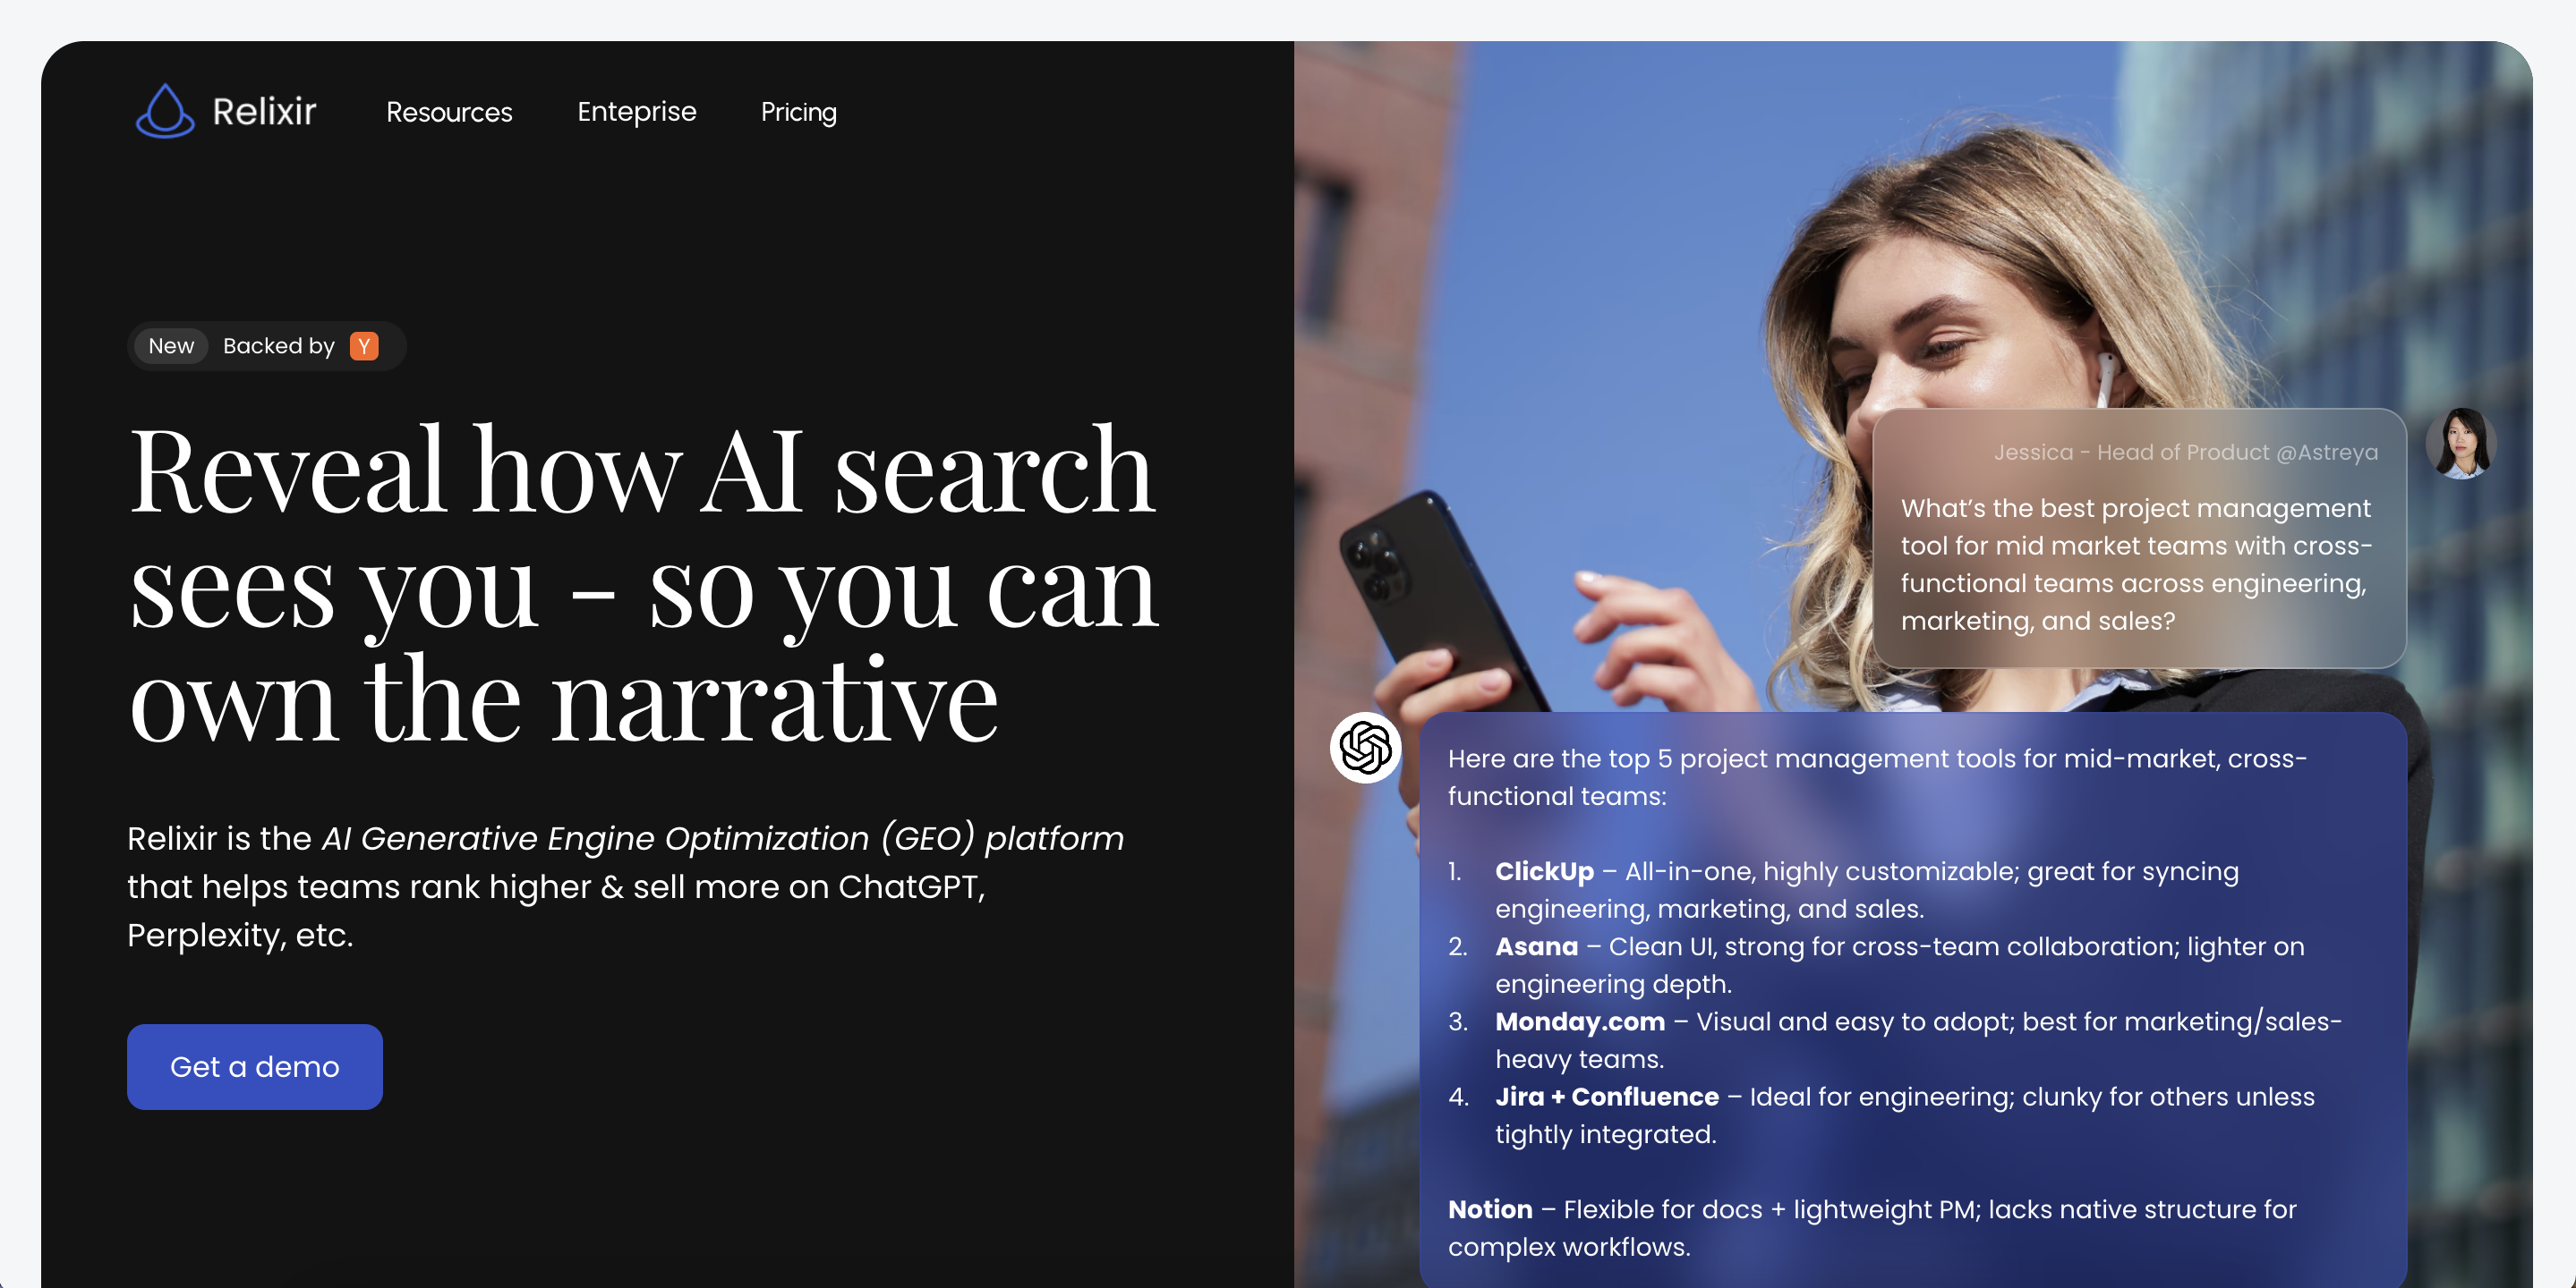Click the Get a demo button
Viewport: 2576px width, 1288px height.
[255, 1066]
